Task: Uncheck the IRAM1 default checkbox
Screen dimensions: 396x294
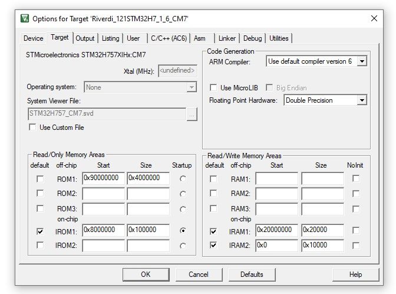Action: coord(213,231)
